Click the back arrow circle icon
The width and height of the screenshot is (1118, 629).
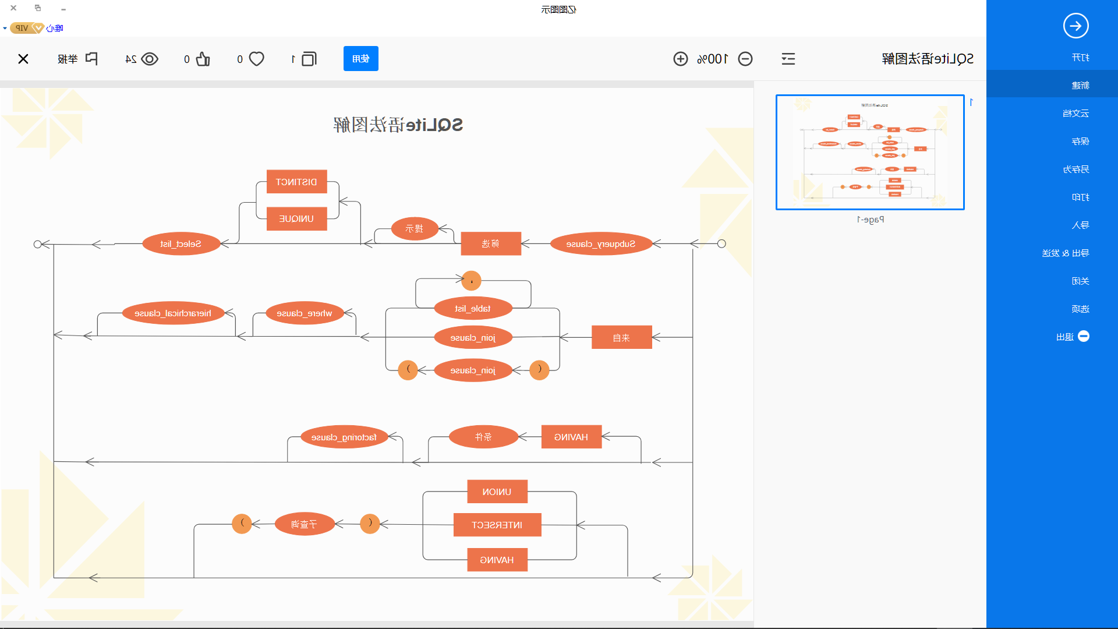coord(1075,26)
